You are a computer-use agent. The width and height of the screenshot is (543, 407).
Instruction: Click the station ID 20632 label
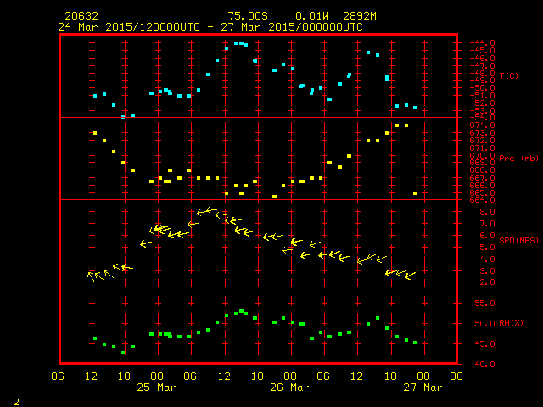(x=81, y=16)
